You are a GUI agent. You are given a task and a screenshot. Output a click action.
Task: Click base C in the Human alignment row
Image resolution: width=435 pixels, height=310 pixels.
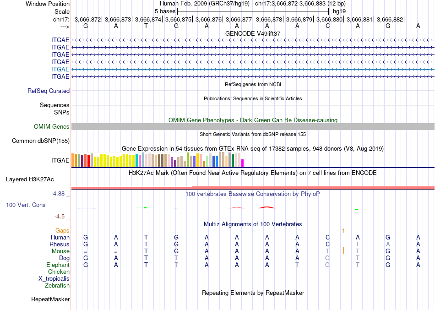click(328, 237)
